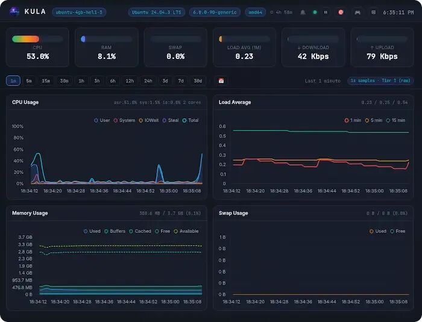Screen dimensions: 422x322
Task: Click the Kula logo icon
Action: tap(14, 12)
